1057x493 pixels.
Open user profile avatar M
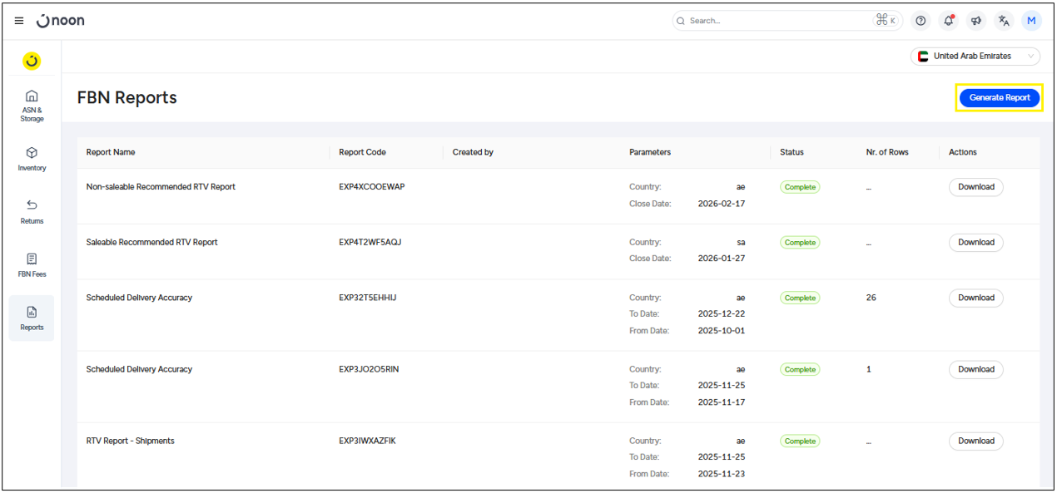click(x=1031, y=21)
